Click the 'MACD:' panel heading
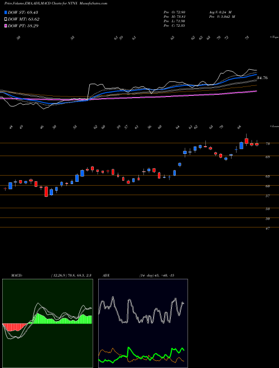Image resolution: width=279 pixels, height=368 pixels. [17, 275]
